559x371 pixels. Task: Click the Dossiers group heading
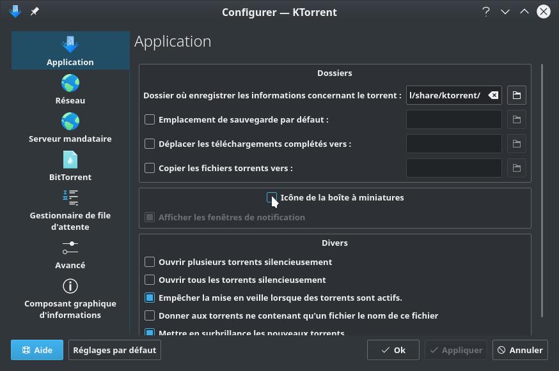[x=335, y=73]
